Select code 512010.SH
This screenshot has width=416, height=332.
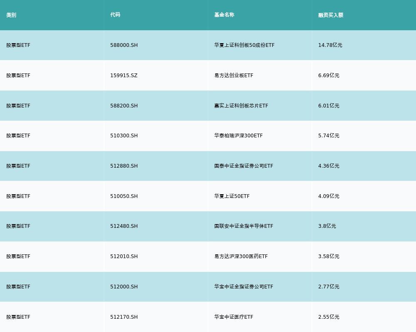[x=124, y=256]
